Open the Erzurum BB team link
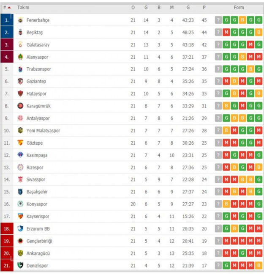Viewport: 264px width, 275px height. click(x=38, y=229)
